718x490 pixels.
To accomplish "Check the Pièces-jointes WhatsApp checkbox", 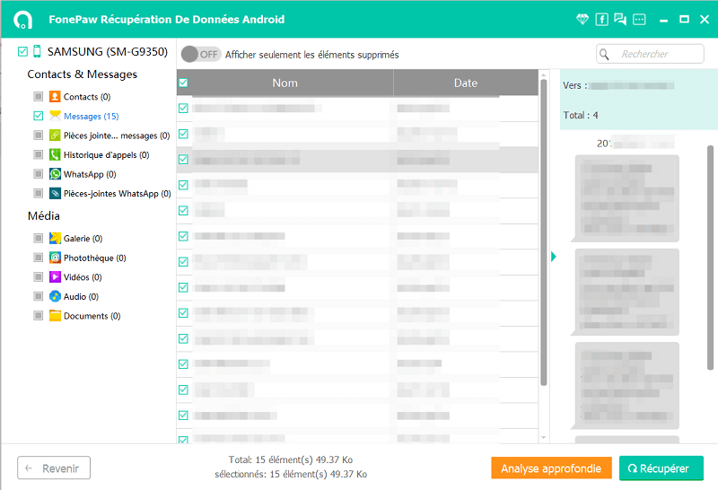I will 39,193.
